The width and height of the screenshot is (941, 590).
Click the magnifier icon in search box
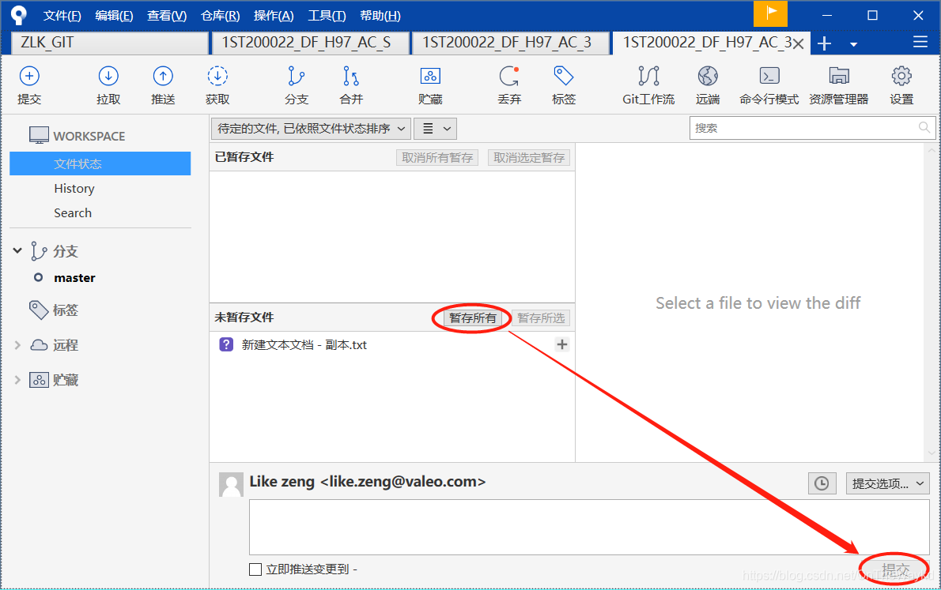(924, 128)
